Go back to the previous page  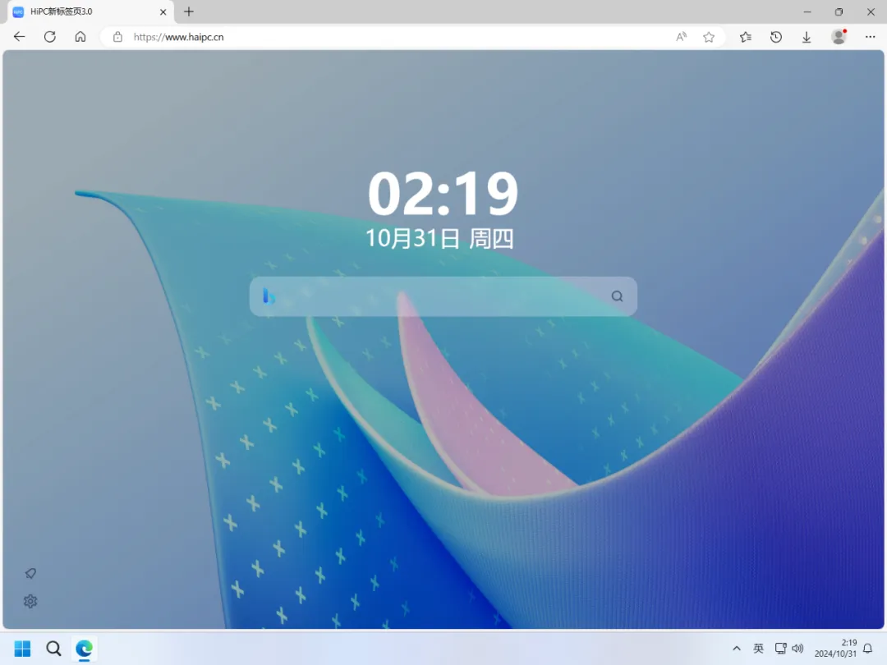pos(19,37)
